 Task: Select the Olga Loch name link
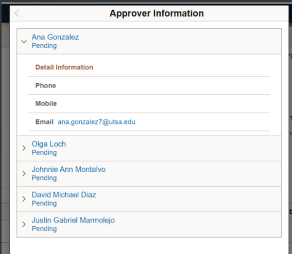click(49, 144)
